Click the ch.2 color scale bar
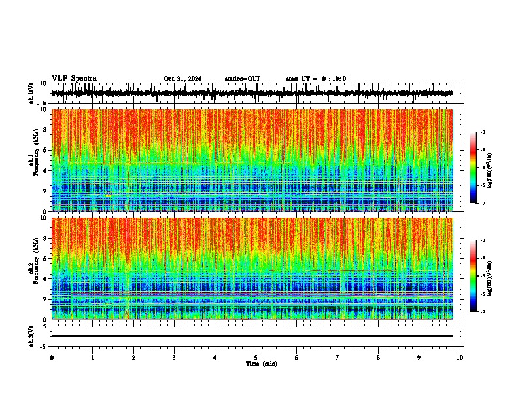The image size is (518, 401). 473,276
